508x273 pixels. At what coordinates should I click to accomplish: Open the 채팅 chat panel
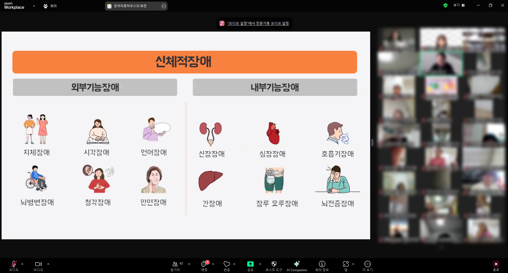click(204, 266)
